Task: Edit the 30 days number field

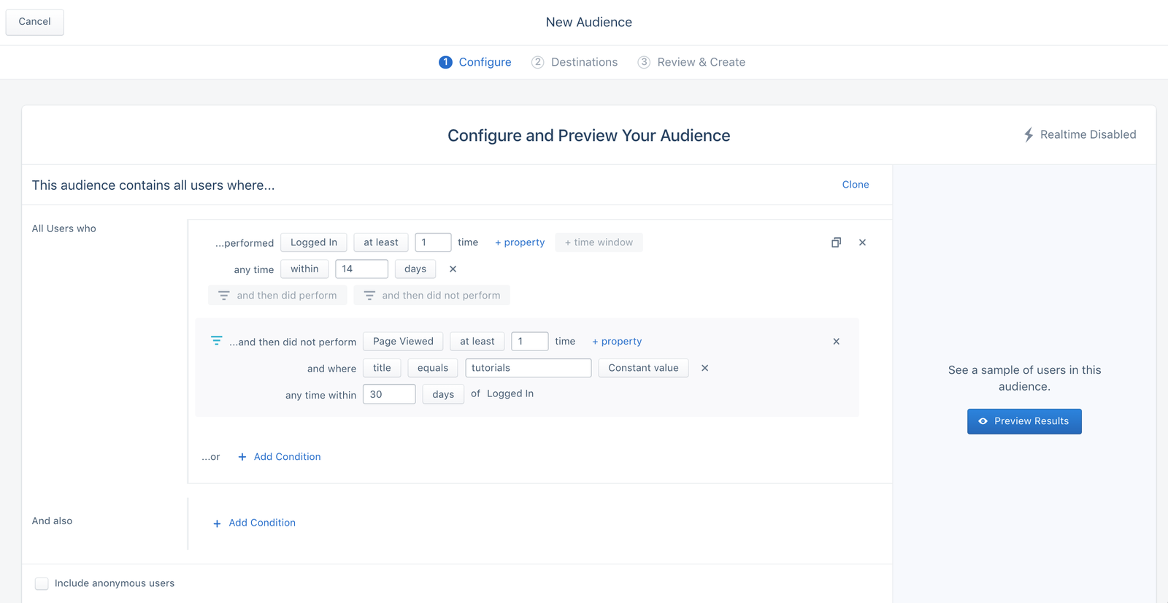Action: [x=389, y=394]
